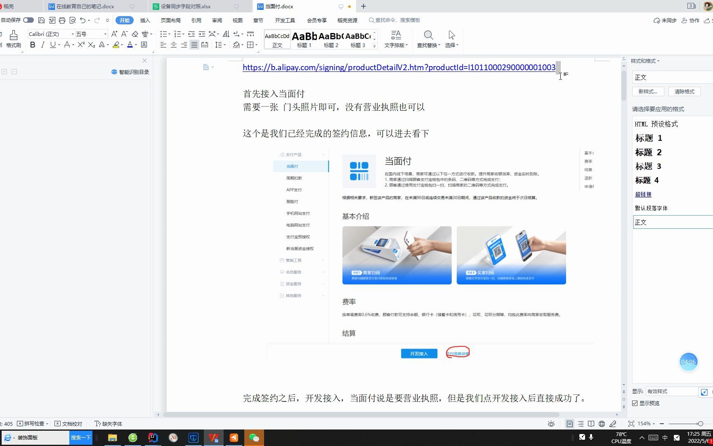Open the References ribbon tab
Viewport: 713px width, 446px height.
click(196, 20)
